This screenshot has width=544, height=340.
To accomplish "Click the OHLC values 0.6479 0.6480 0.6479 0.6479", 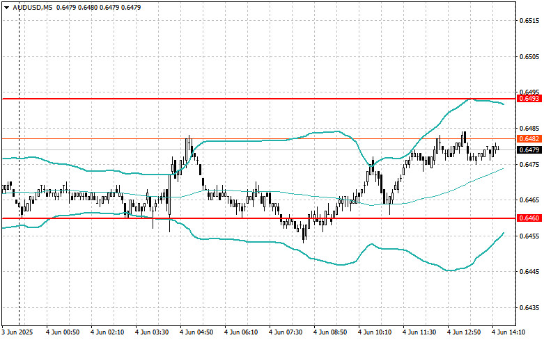I will click(98, 7).
